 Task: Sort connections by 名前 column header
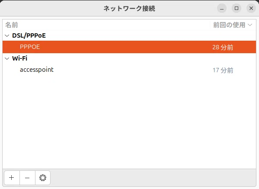coord(12,25)
